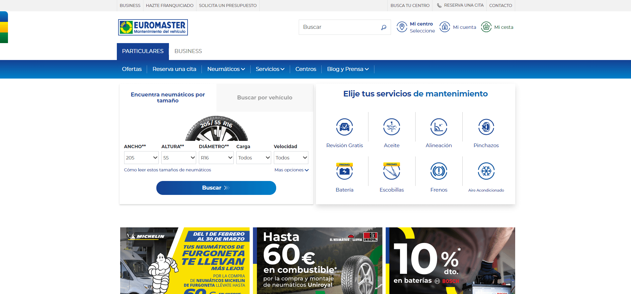Expand Mas opciones
Image resolution: width=631 pixels, height=294 pixels.
(291, 170)
